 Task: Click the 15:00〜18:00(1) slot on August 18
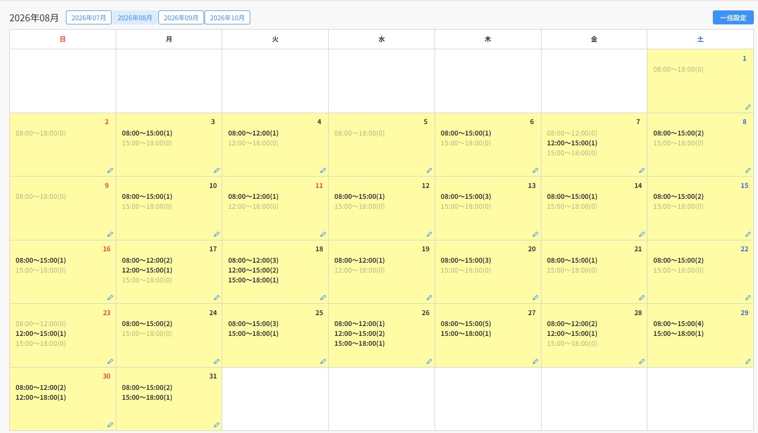253,280
